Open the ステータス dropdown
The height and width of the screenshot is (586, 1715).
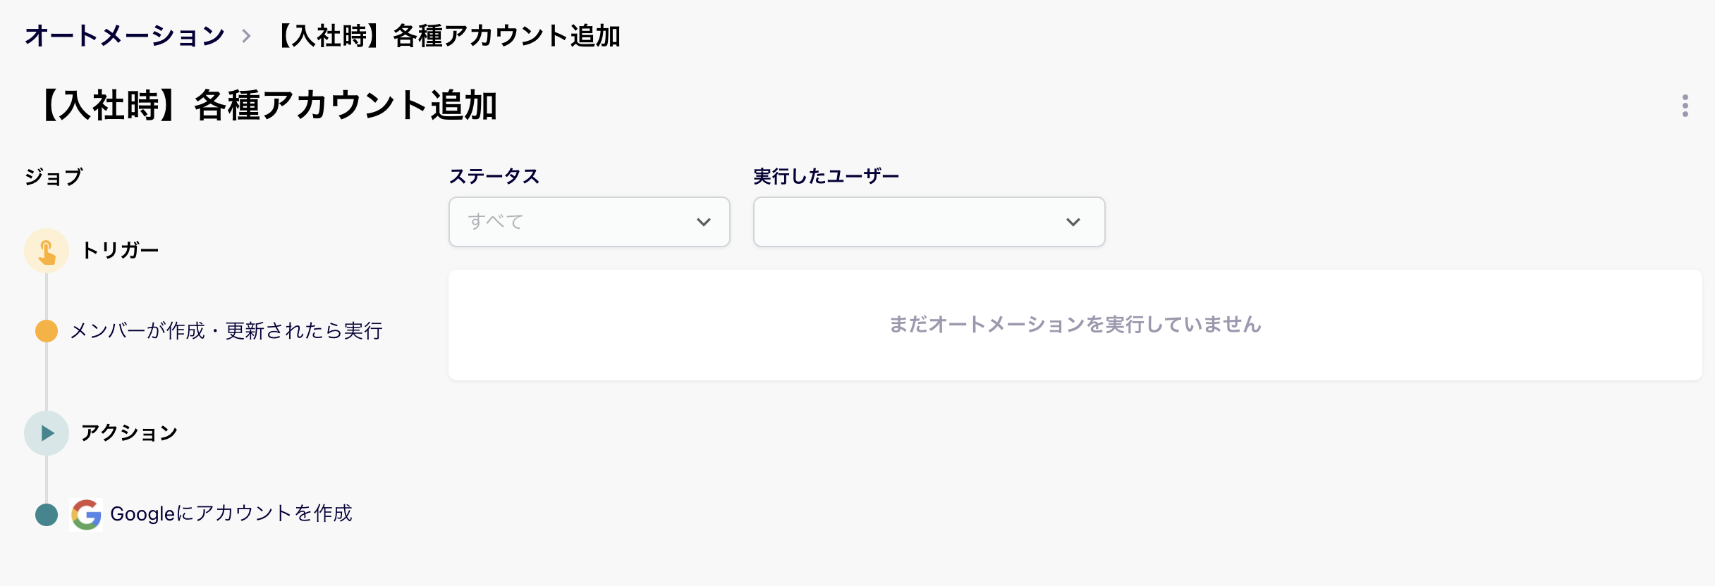pyautogui.click(x=589, y=222)
